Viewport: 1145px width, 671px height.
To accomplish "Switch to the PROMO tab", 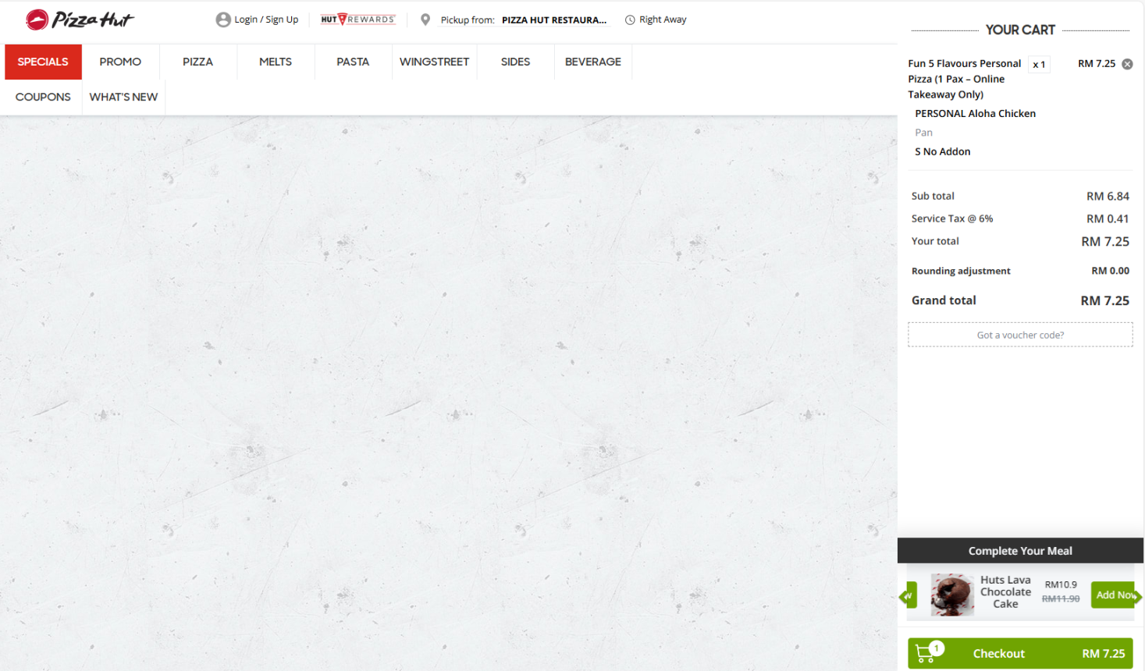I will click(120, 62).
